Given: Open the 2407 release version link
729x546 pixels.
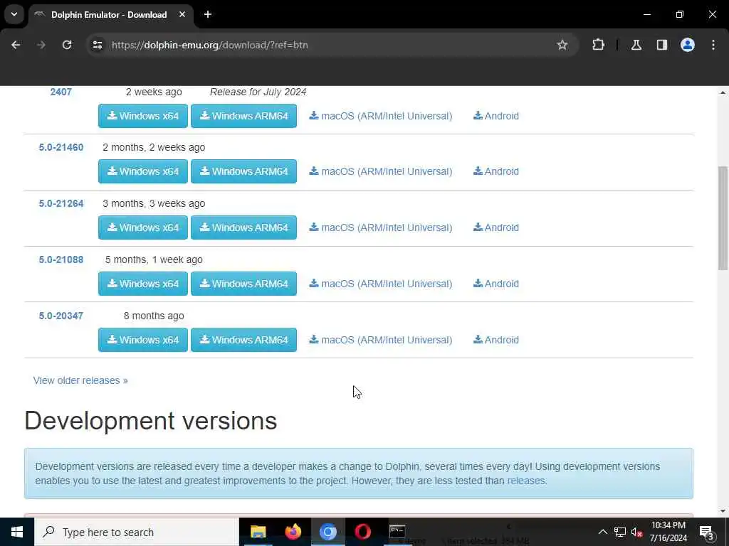Looking at the screenshot, I should (x=61, y=92).
